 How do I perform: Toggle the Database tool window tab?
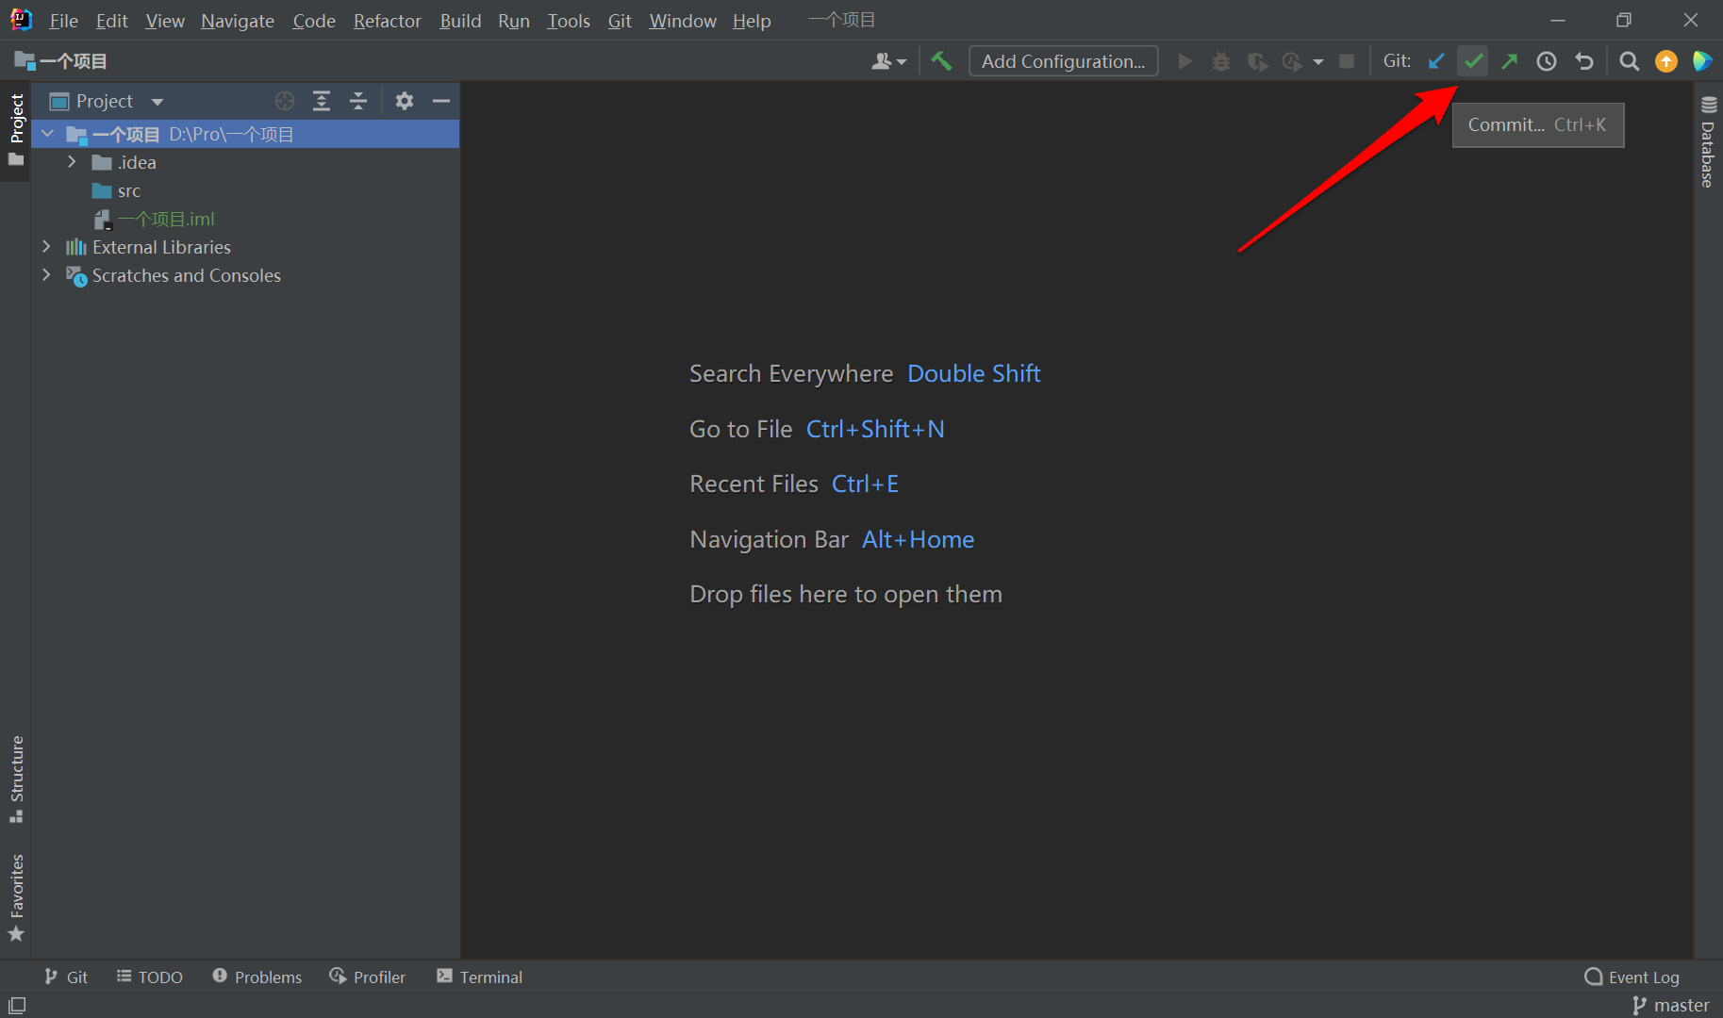1708,141
